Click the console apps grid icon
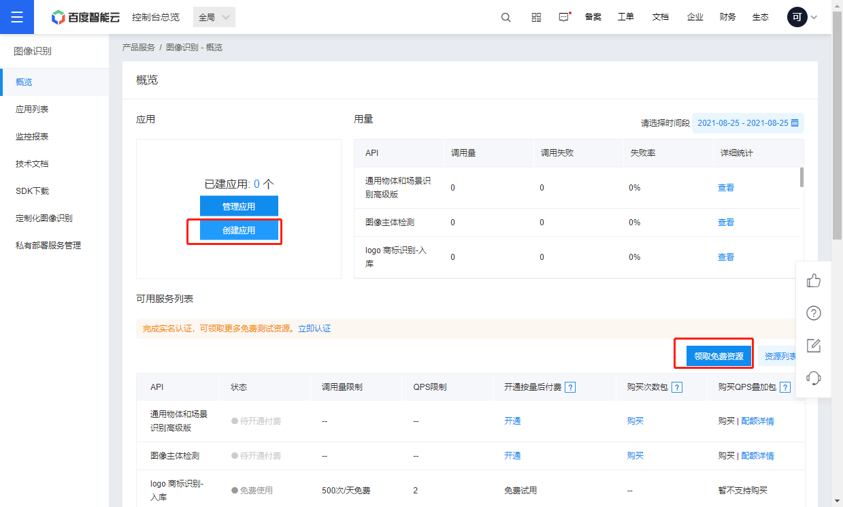The image size is (843, 507). [x=536, y=17]
